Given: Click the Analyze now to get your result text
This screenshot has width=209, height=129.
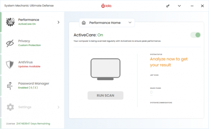Looking at the screenshot, I should (169, 62).
